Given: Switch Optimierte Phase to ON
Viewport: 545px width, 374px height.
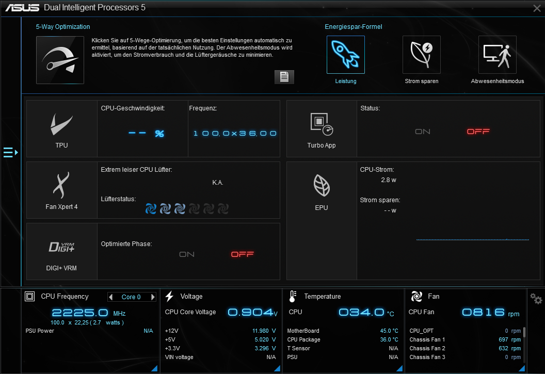Looking at the screenshot, I should 187,254.
